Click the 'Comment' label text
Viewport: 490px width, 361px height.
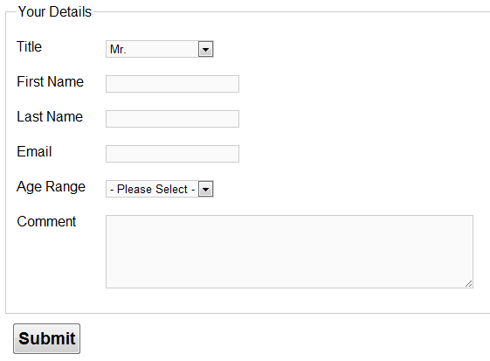(46, 222)
